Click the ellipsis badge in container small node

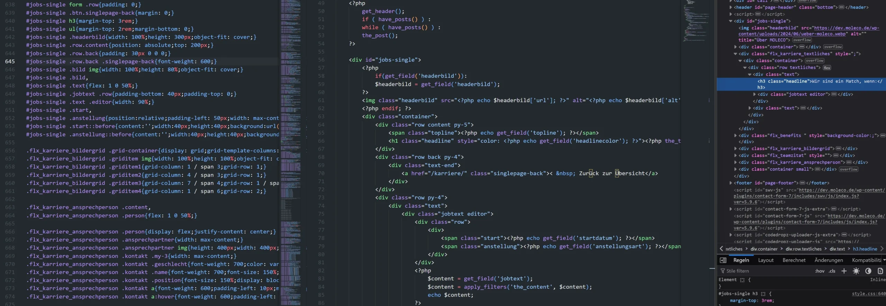click(817, 169)
